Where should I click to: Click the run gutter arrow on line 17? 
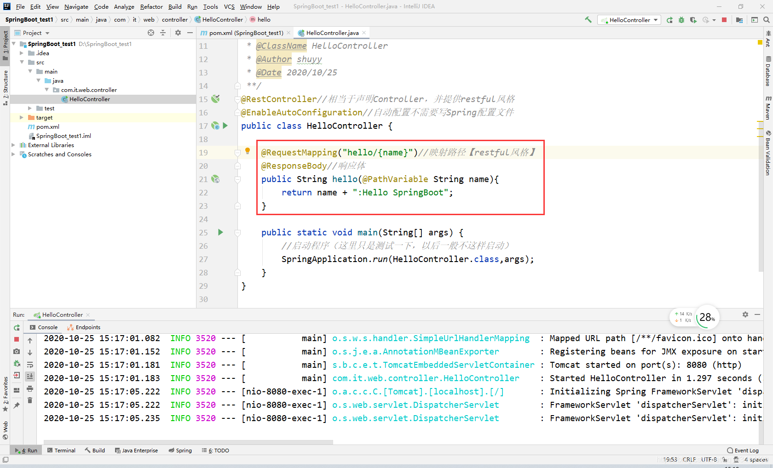tap(225, 126)
